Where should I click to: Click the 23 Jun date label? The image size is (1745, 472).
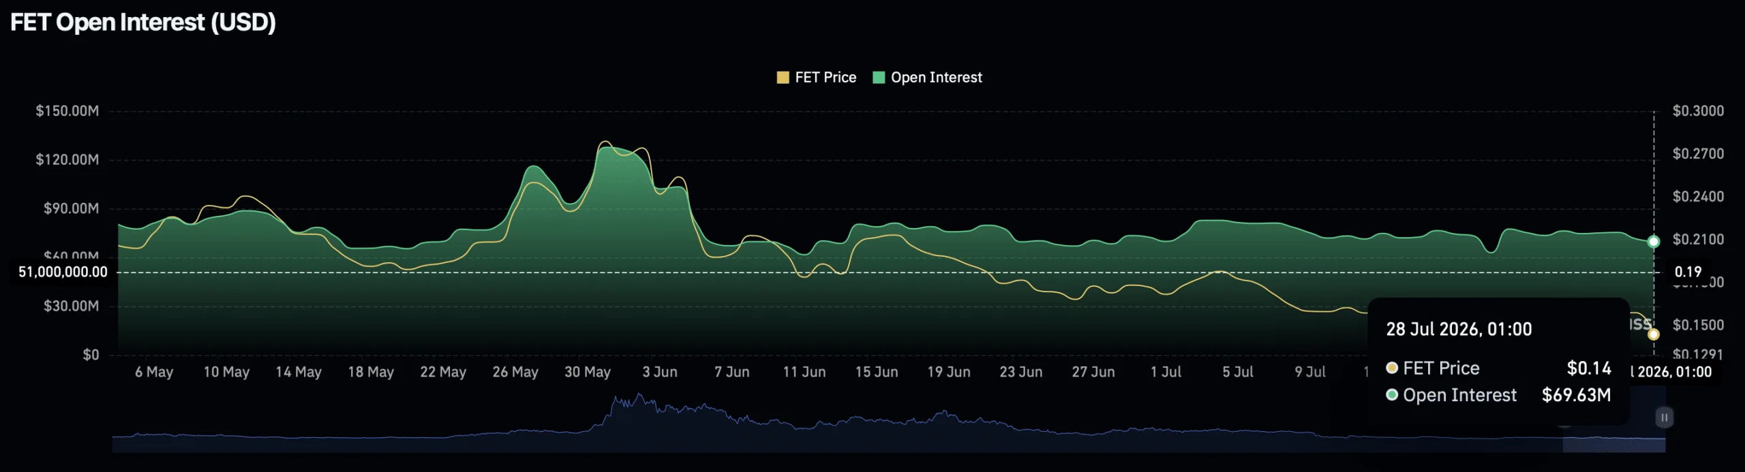(x=1021, y=372)
